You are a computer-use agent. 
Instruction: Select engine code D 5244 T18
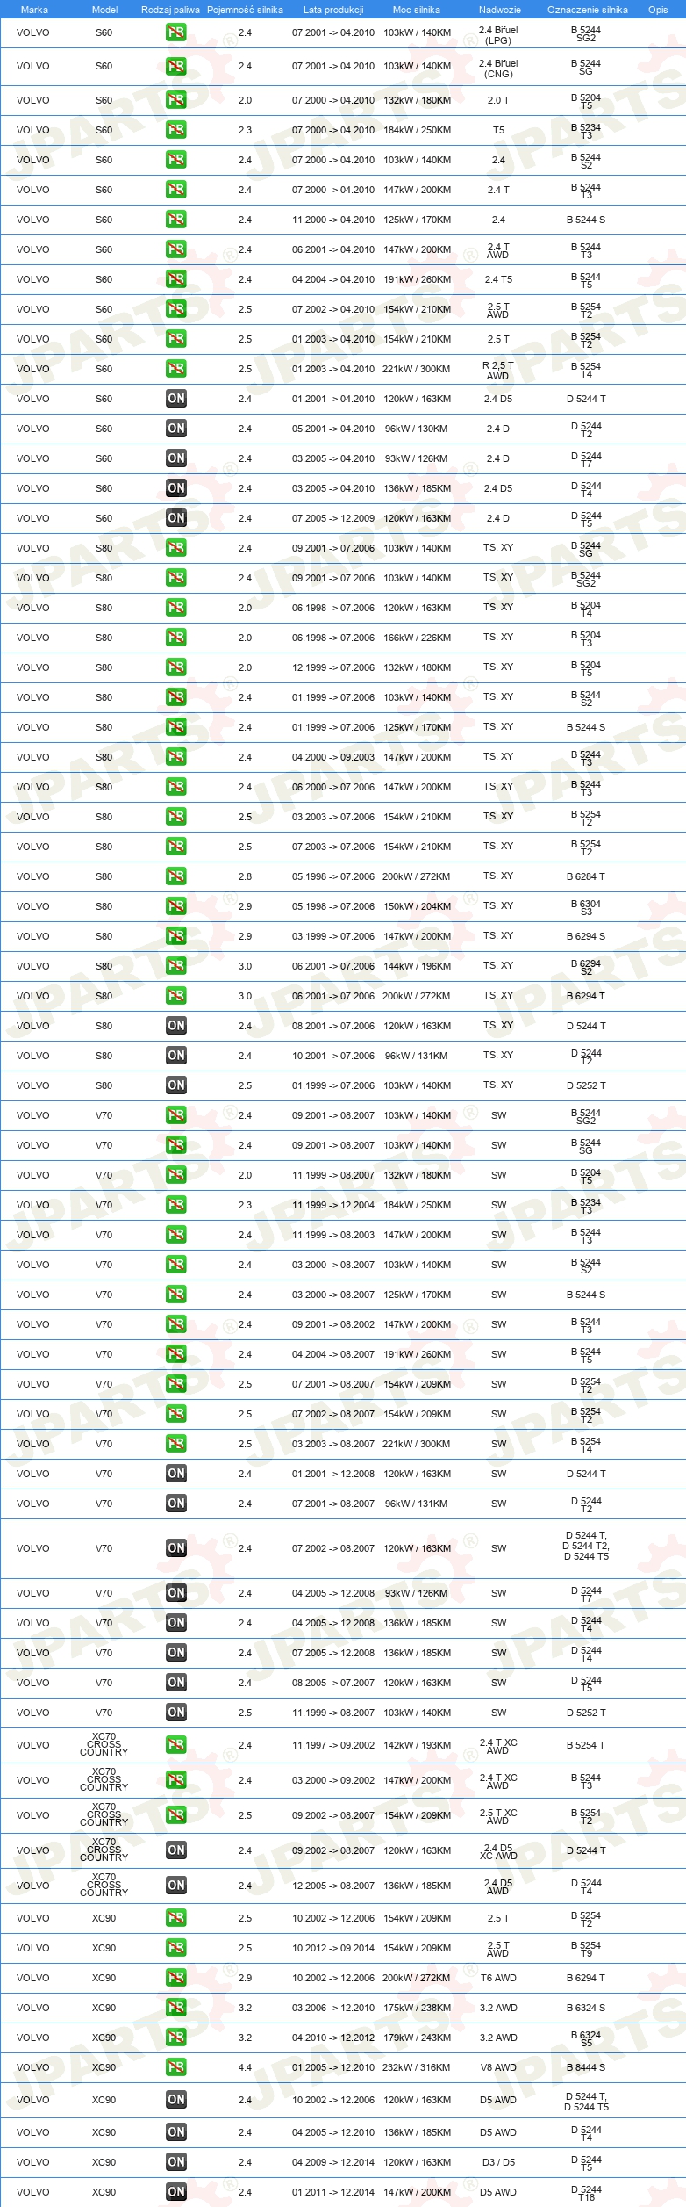586,2193
